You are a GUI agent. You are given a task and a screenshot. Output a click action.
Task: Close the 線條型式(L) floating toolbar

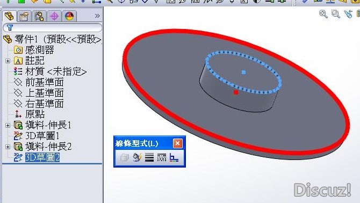pyautogui.click(x=177, y=143)
